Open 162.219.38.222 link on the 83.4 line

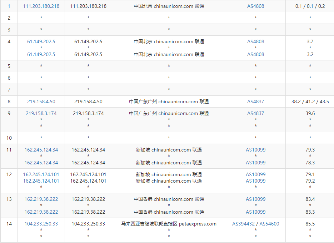tap(41, 199)
